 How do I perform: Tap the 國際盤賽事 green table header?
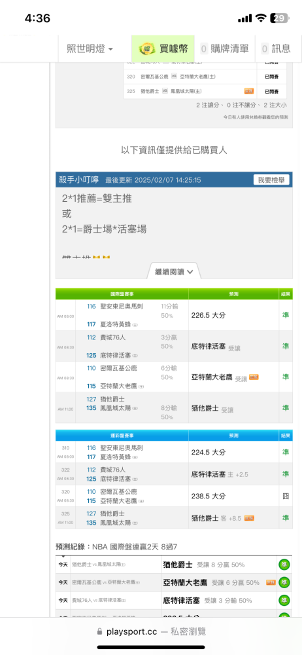[x=122, y=293]
